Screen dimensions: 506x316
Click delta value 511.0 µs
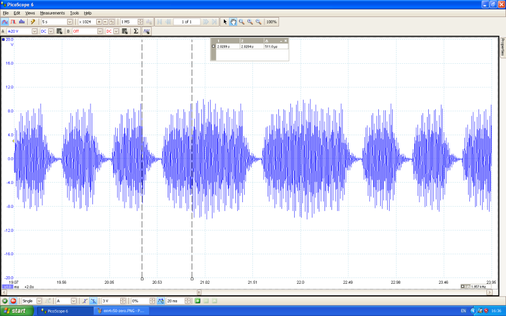click(x=271, y=46)
